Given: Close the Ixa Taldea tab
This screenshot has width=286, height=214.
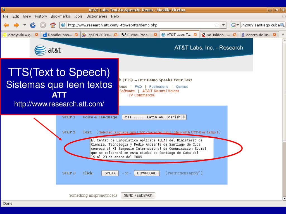Looking at the screenshot, I should pos(235,35).
